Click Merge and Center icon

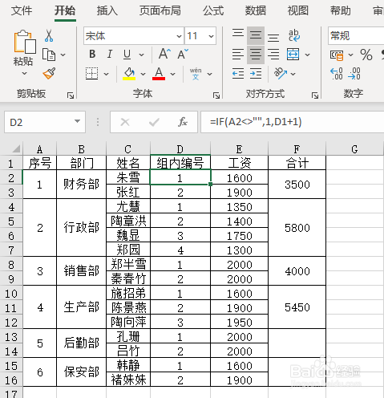[293, 55]
